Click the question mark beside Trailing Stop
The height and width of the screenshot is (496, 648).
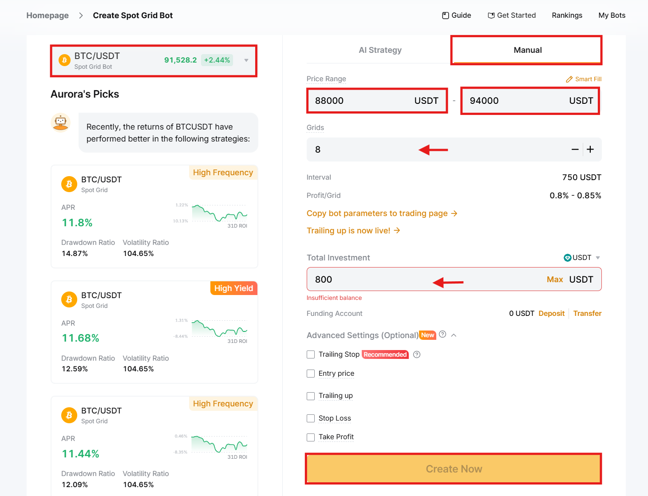click(416, 354)
